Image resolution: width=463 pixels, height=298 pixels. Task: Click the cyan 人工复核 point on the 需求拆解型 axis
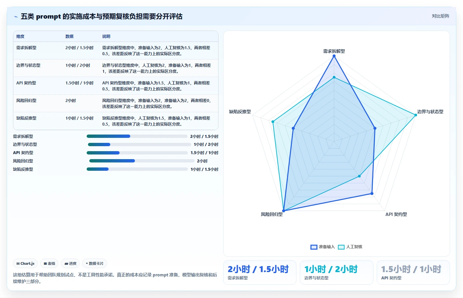pyautogui.click(x=334, y=77)
